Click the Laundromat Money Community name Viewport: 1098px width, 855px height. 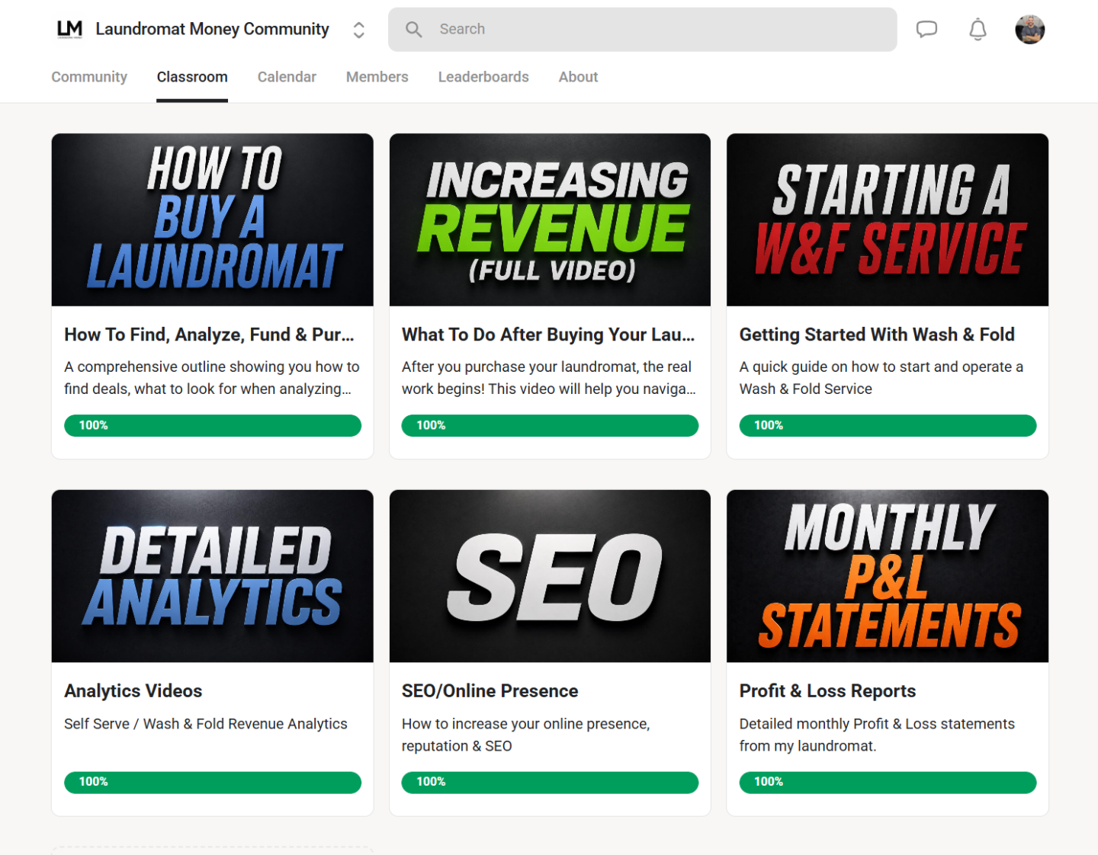[x=212, y=29]
